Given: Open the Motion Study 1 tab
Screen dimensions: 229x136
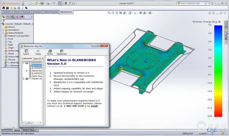Looking at the screenshot, I should 30,130.
